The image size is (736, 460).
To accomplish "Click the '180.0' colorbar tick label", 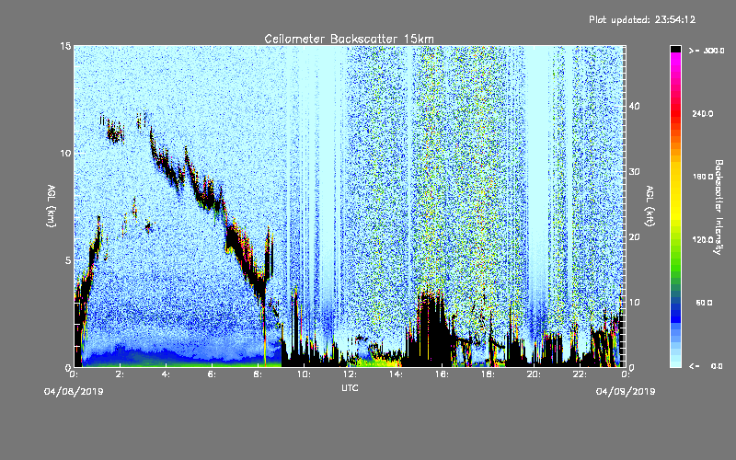I will click(x=703, y=177).
